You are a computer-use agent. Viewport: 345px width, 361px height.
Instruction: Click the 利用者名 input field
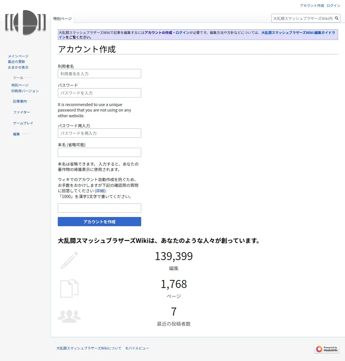coord(99,74)
